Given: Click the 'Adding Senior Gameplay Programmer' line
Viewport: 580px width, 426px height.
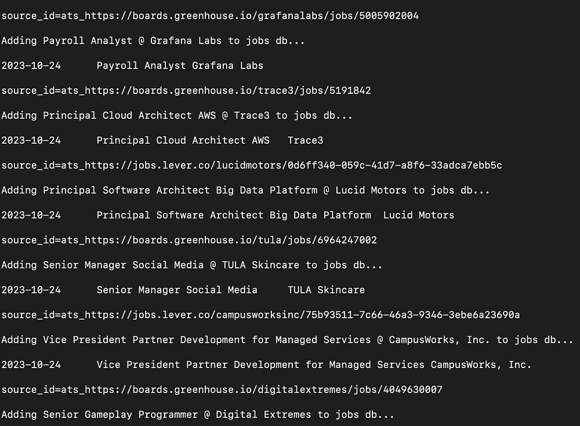Looking at the screenshot, I should 198,414.
